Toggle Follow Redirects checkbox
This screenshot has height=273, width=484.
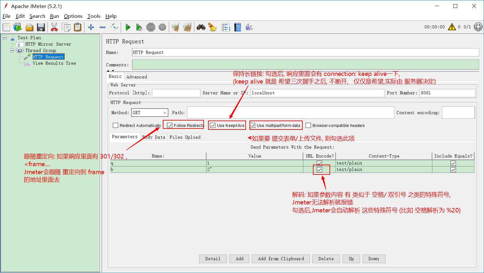tap(170, 125)
